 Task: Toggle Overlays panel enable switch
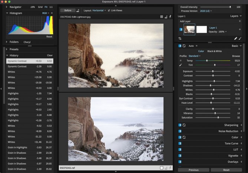[180, 162]
